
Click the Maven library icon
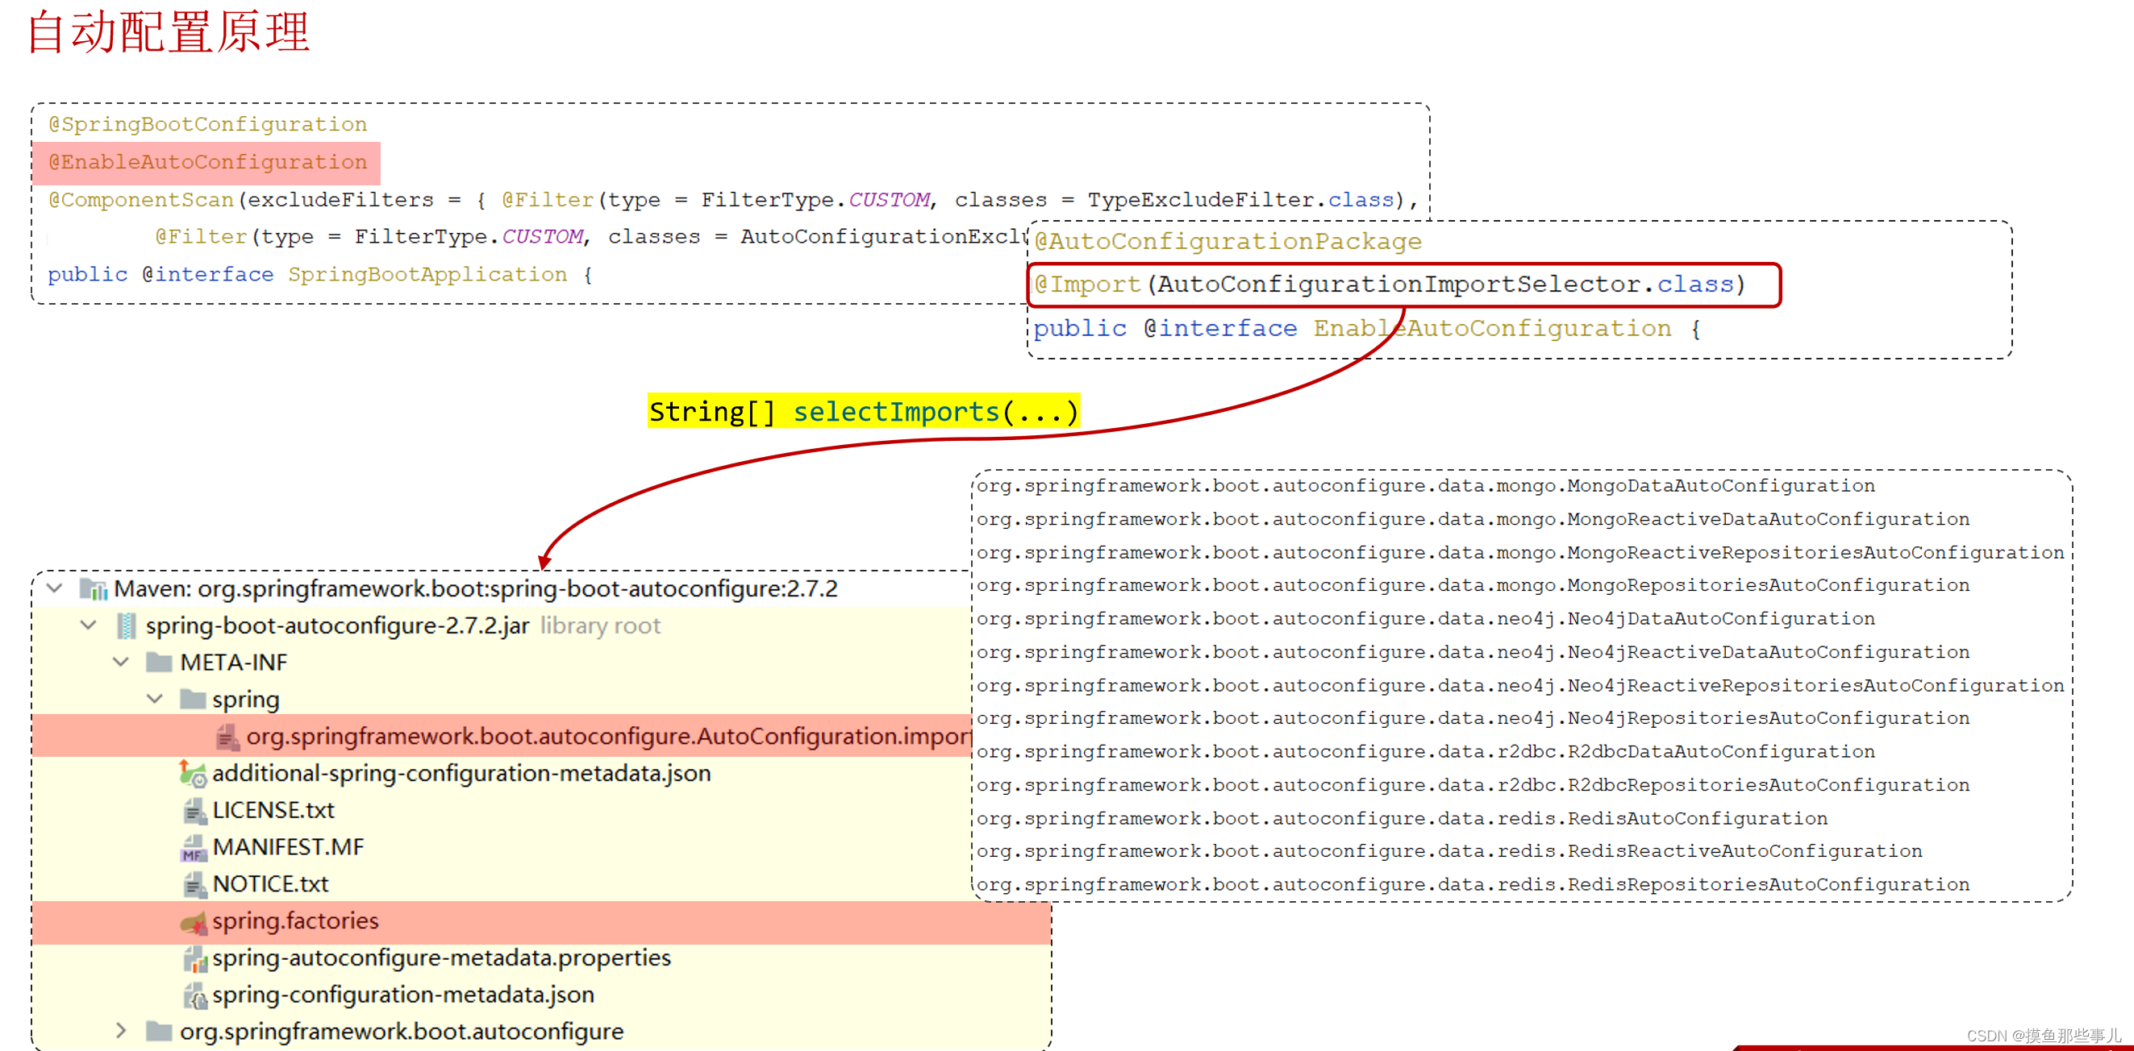pos(94,589)
